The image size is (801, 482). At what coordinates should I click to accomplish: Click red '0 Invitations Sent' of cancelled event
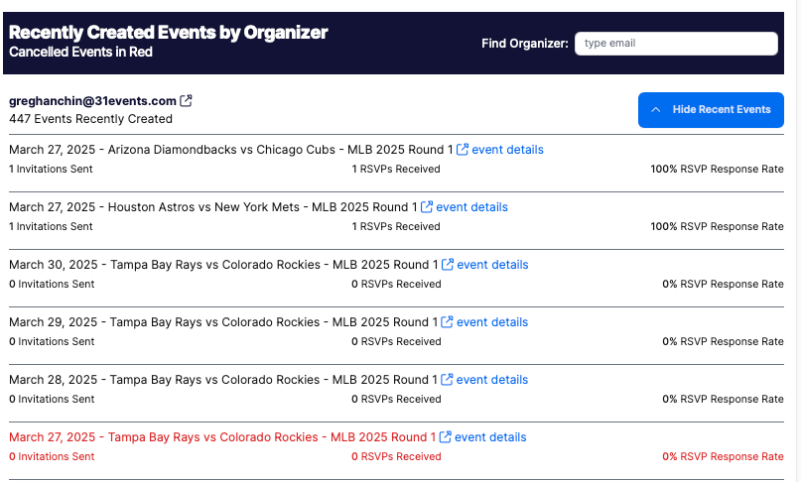(x=52, y=456)
